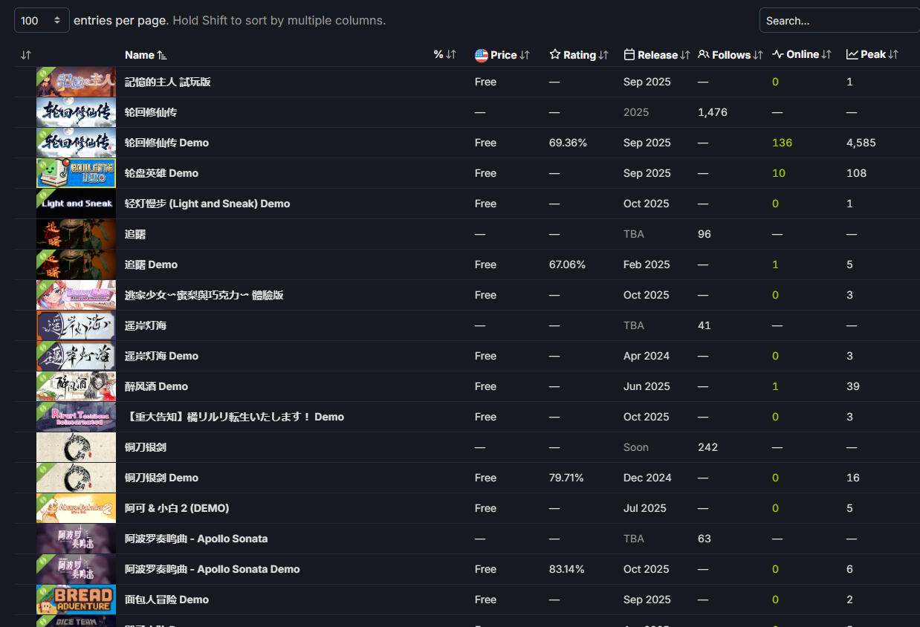Click in the Search field
Screen dimensions: 920x627
[x=840, y=21]
